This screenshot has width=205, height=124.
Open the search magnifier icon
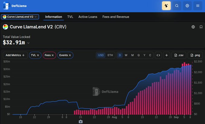pyautogui.click(x=177, y=6)
